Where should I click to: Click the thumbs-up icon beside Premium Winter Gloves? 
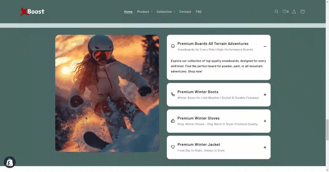coord(173,120)
